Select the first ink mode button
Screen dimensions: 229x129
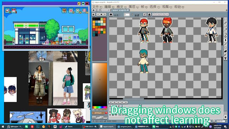point(154,14)
